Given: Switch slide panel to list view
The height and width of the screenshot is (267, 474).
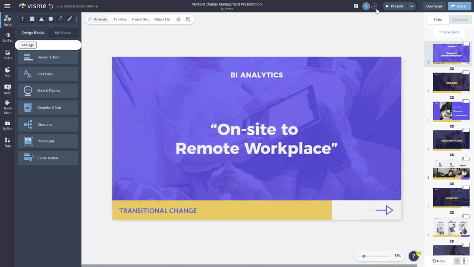Looking at the screenshot, I should click(464, 261).
